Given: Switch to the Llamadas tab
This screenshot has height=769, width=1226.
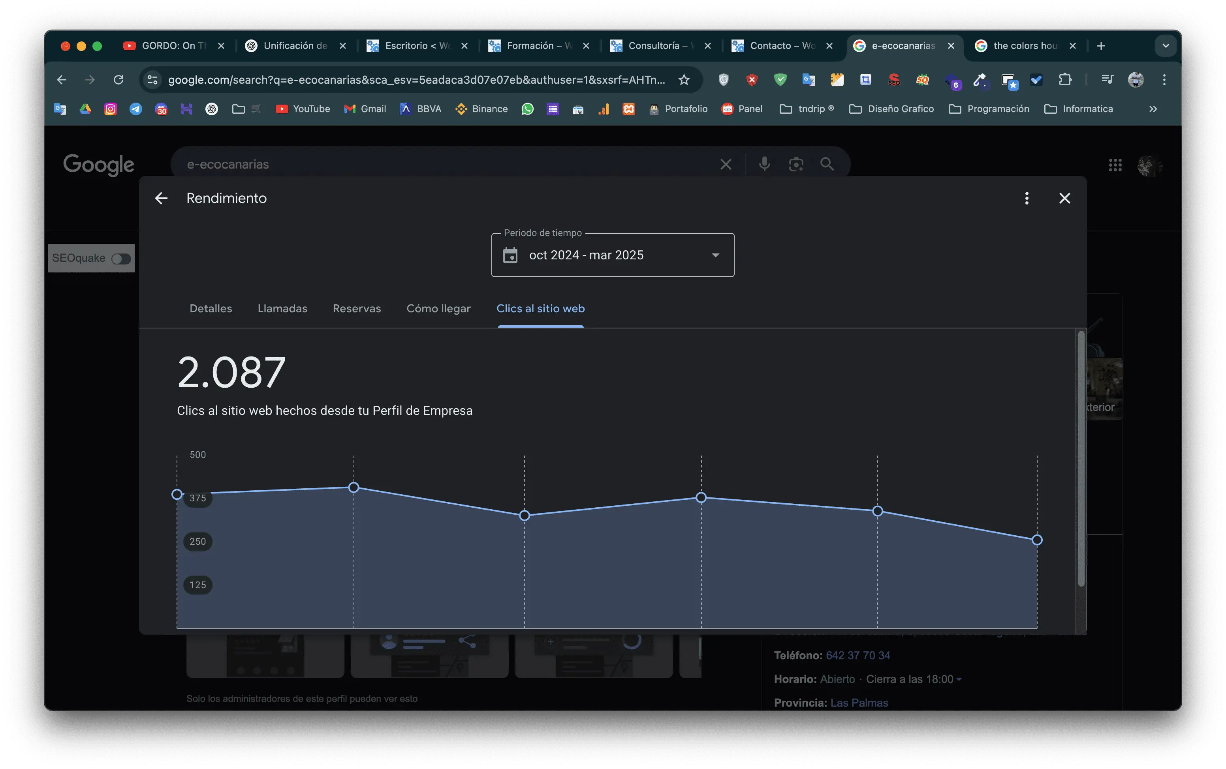Looking at the screenshot, I should point(282,309).
